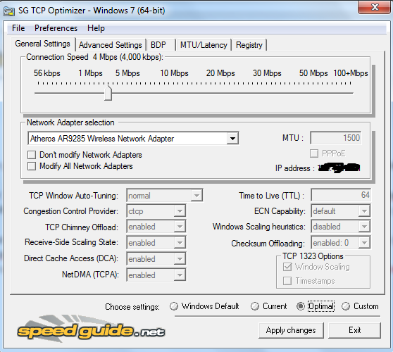Switch to the General Settings tab
393x352 pixels.
click(42, 44)
